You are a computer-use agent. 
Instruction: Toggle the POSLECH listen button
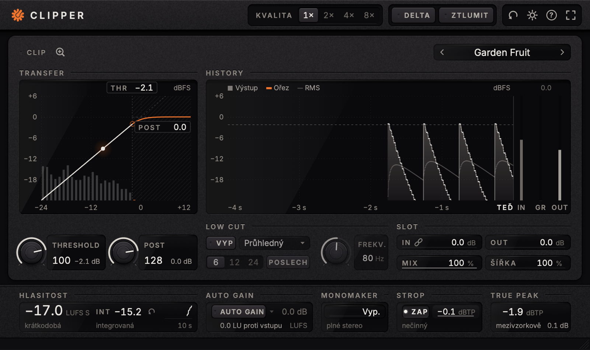point(288,262)
